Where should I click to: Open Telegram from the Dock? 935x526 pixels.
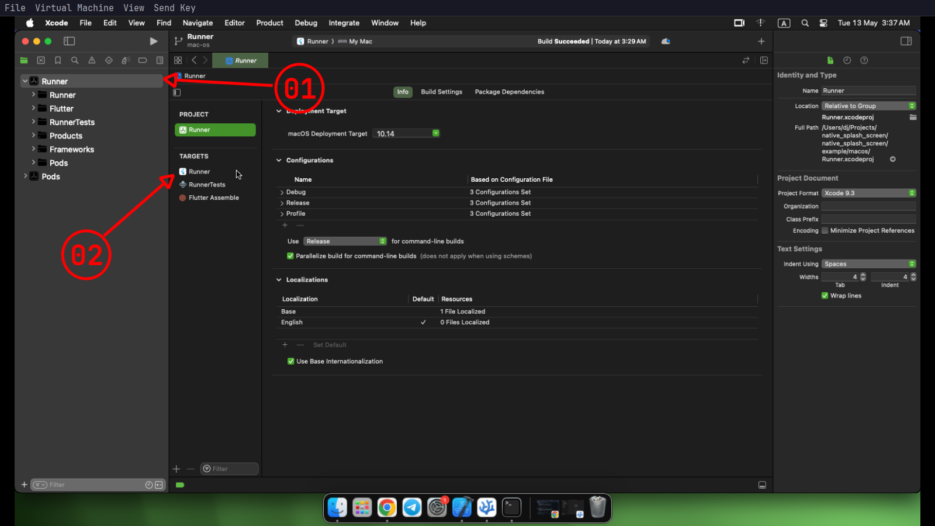412,507
